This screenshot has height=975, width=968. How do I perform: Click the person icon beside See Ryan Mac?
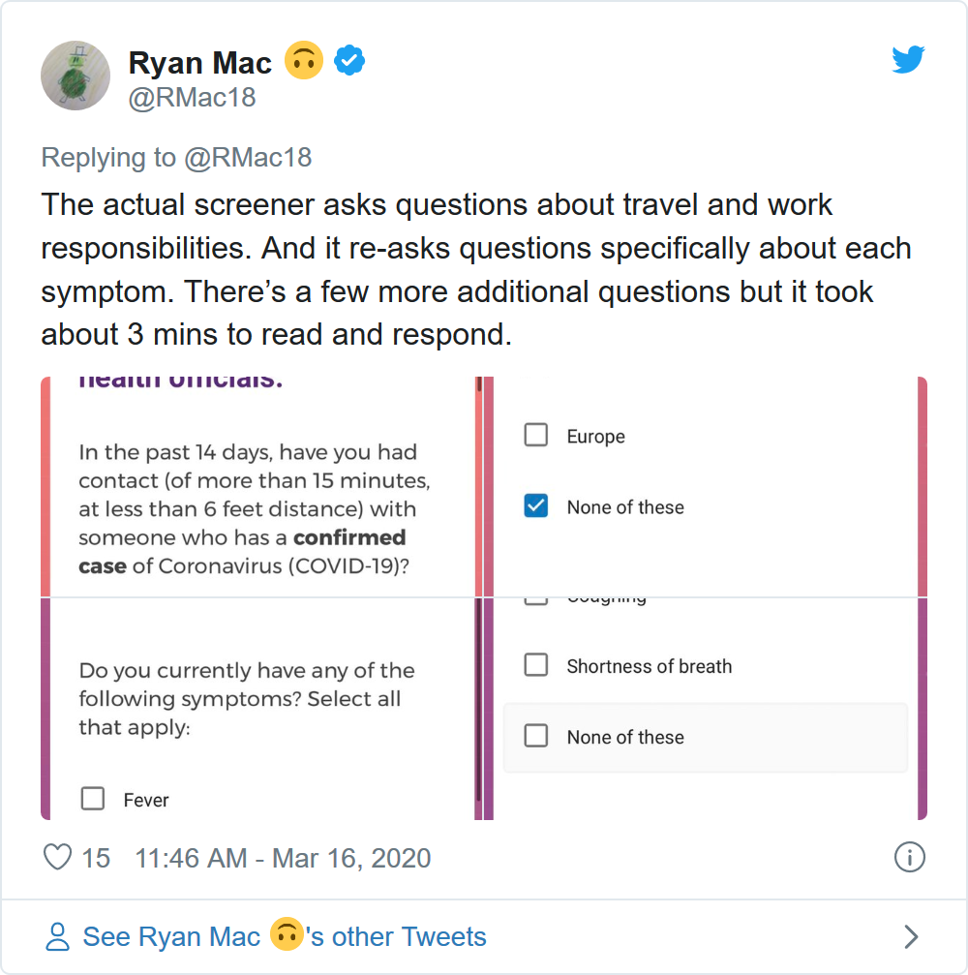(58, 936)
